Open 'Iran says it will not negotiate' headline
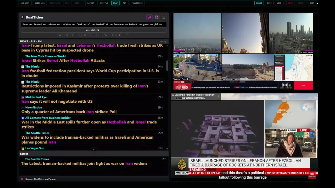335x188 pixels. pos(57,101)
